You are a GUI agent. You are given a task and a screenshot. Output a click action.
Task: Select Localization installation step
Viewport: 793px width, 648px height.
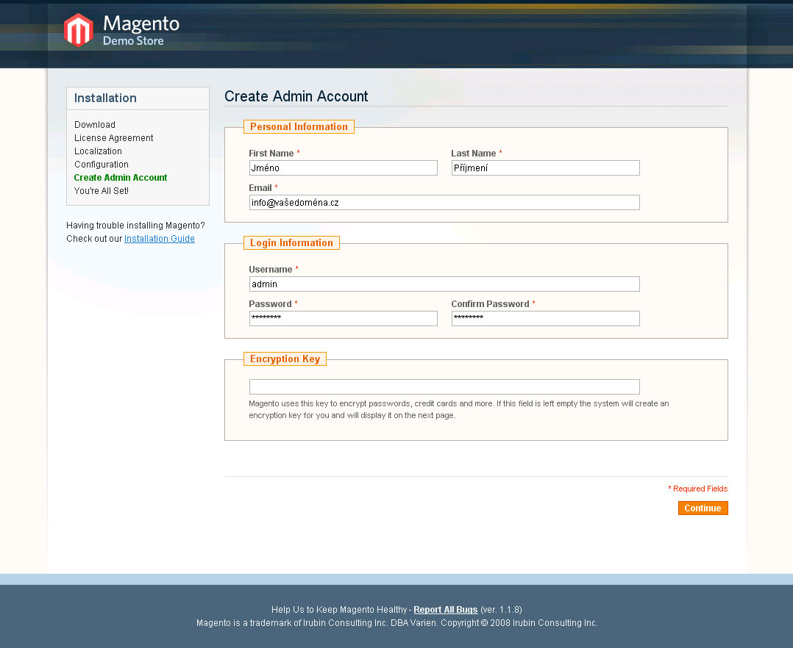(x=98, y=151)
